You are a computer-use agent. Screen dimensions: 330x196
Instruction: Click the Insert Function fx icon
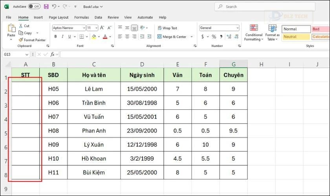coord(52,54)
